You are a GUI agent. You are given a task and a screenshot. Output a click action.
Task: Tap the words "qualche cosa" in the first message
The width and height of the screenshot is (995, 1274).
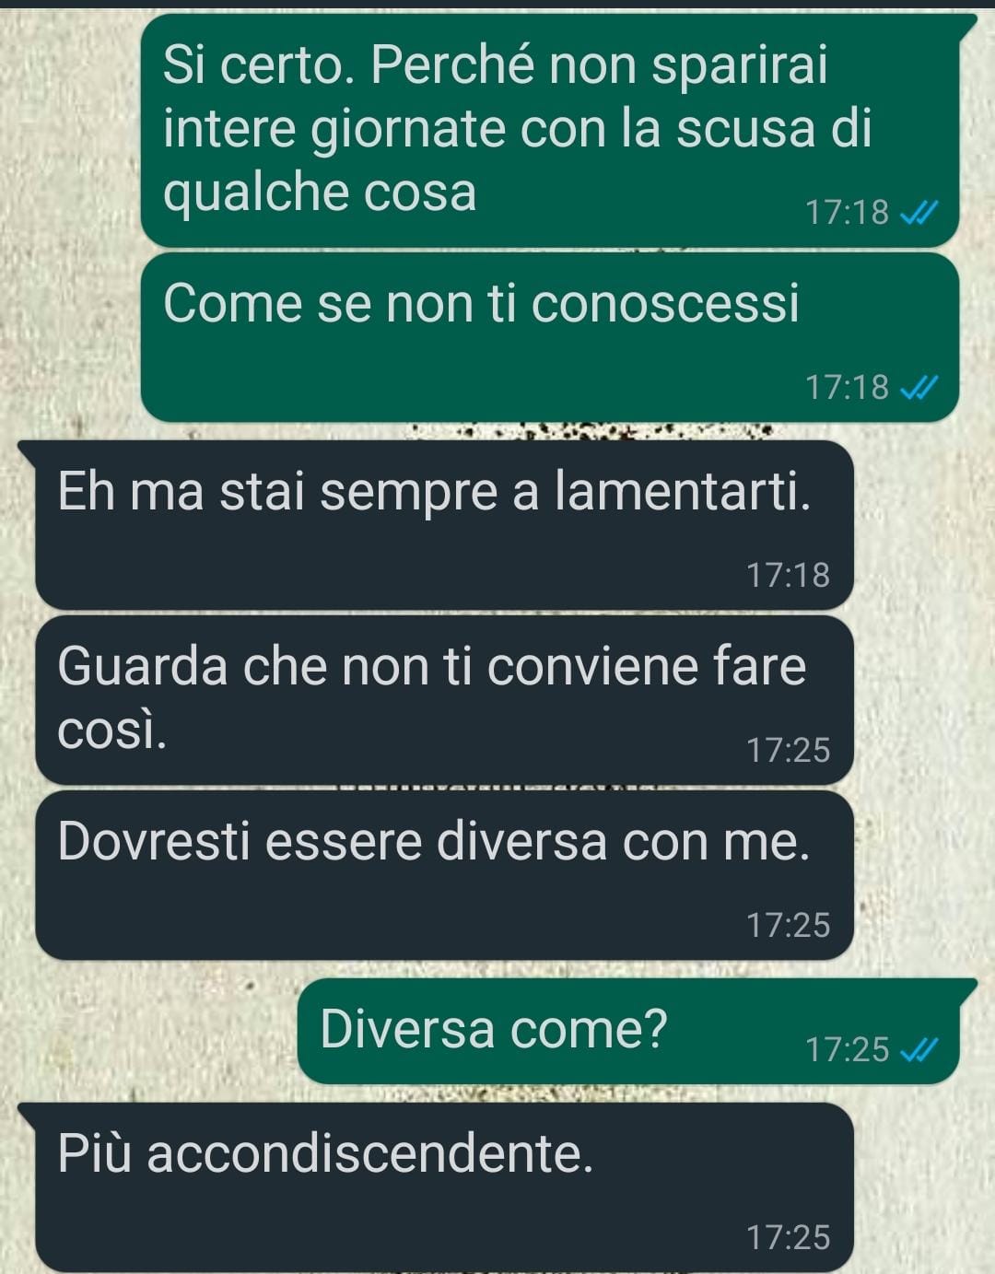[320, 194]
